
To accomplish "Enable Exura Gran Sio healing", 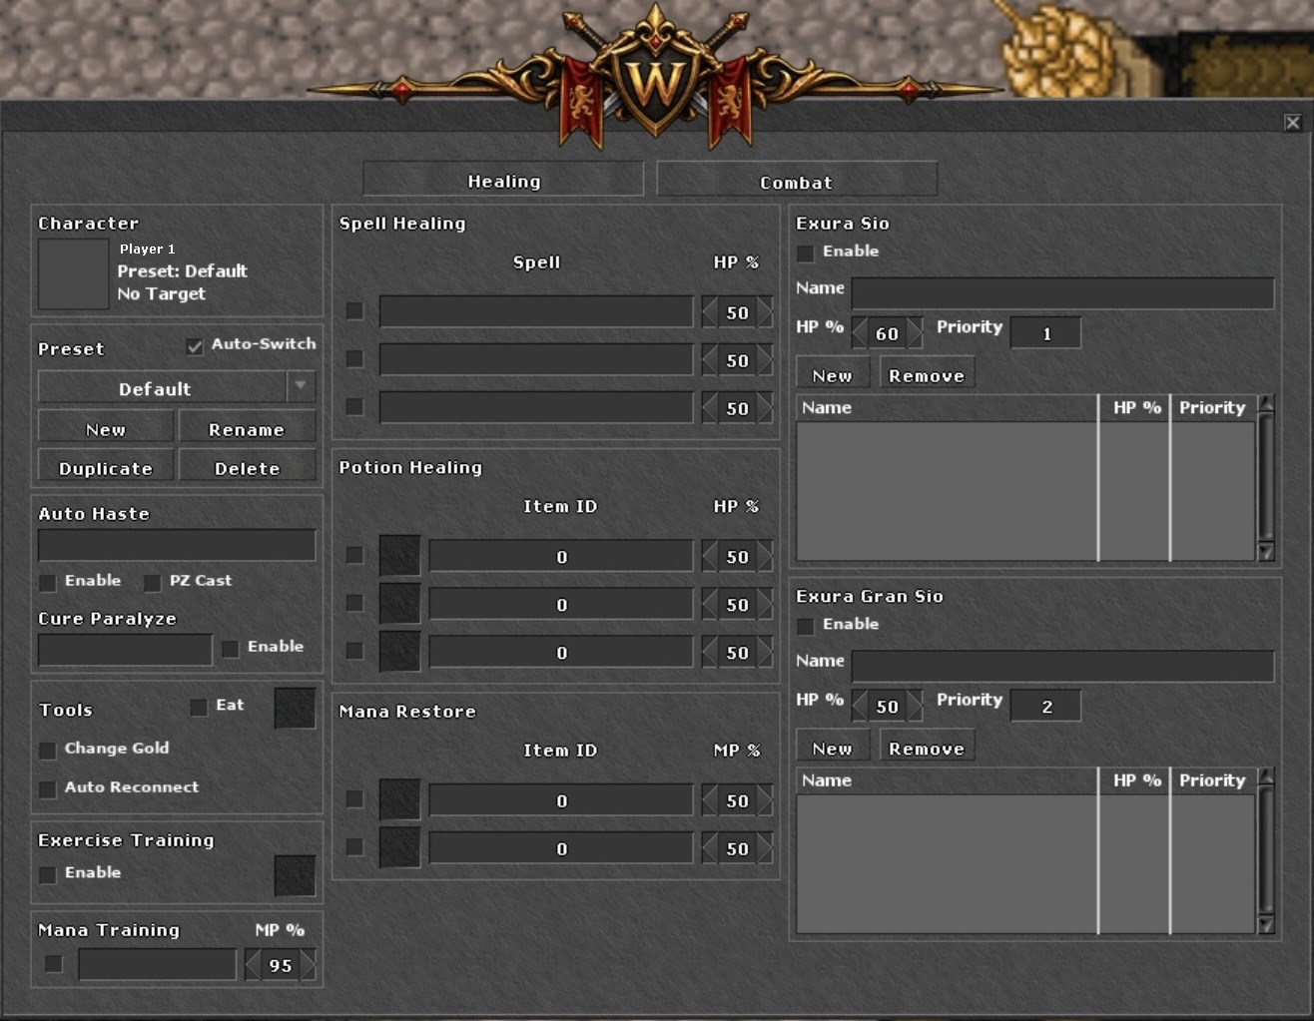I will click(x=805, y=626).
